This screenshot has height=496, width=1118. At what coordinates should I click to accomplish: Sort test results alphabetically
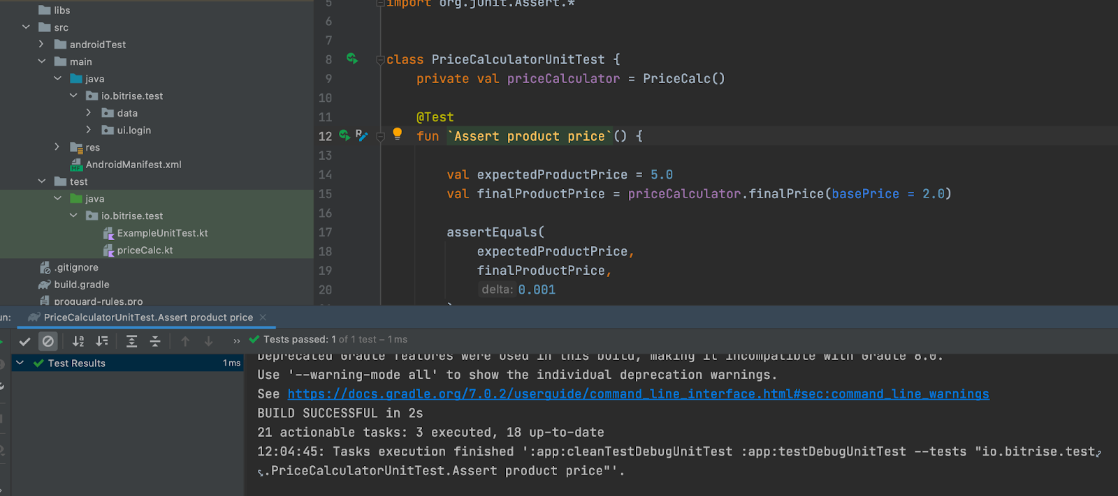(78, 341)
